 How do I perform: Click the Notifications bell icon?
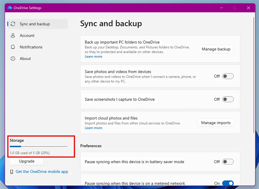coord(13,47)
